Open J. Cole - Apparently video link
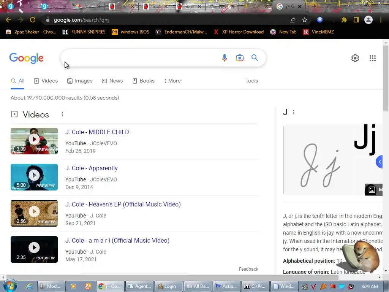Viewport: 389px width, 292px height. click(91, 168)
